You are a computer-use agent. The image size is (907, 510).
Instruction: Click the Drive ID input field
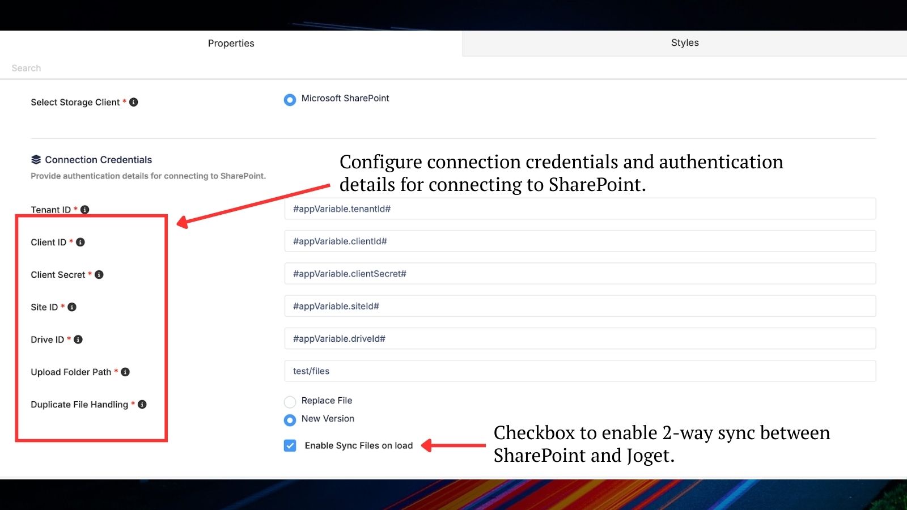[x=579, y=338]
